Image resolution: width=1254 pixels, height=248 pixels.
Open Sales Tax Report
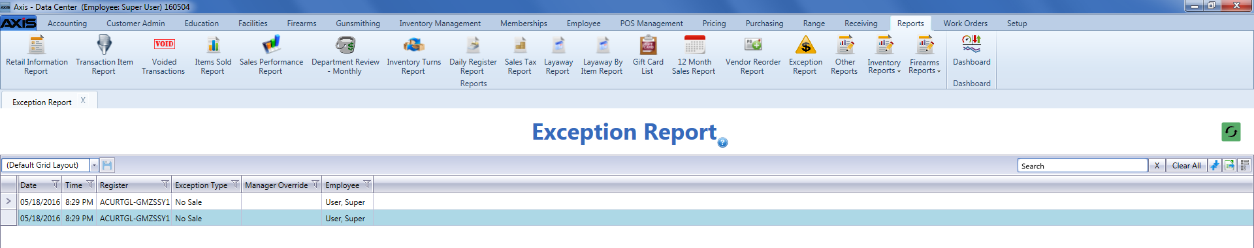520,55
